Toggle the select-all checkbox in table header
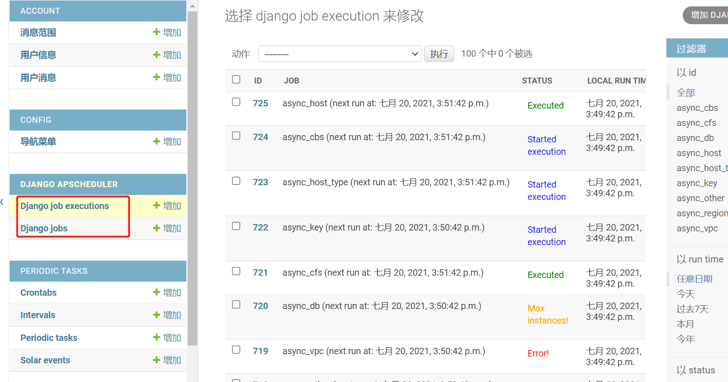Screen dimensions: 728x382 pyautogui.click(x=236, y=79)
